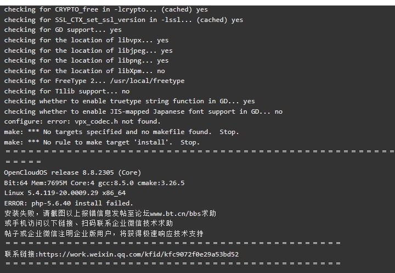Click the 'No targets specified' make line
The image size is (395, 273).
121,132
